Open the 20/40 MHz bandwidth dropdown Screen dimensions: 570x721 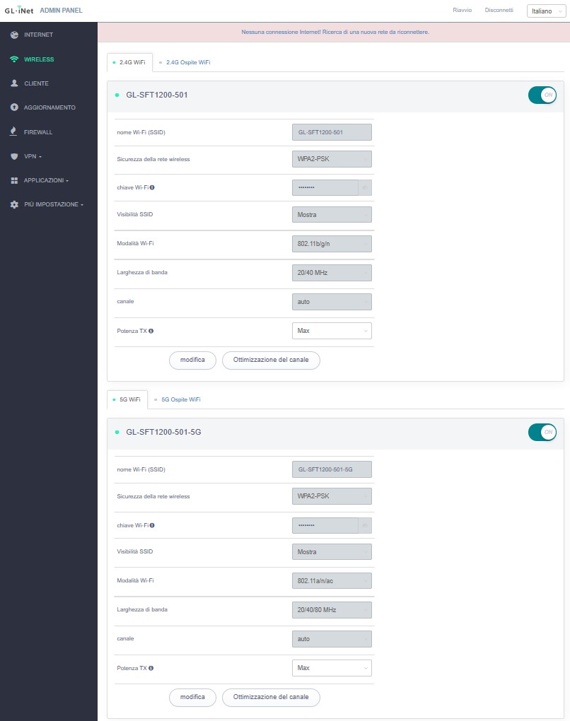pyautogui.click(x=332, y=273)
